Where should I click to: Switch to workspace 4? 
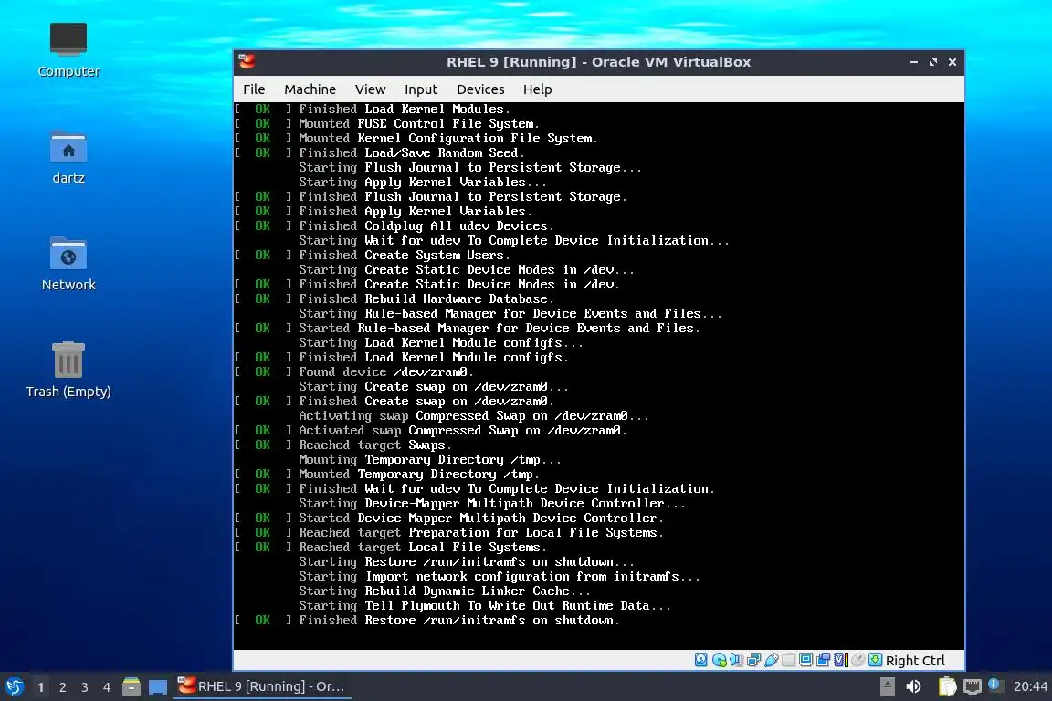107,687
